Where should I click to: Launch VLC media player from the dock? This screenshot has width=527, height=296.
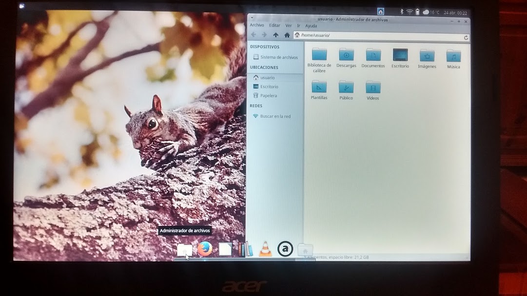pos(265,249)
